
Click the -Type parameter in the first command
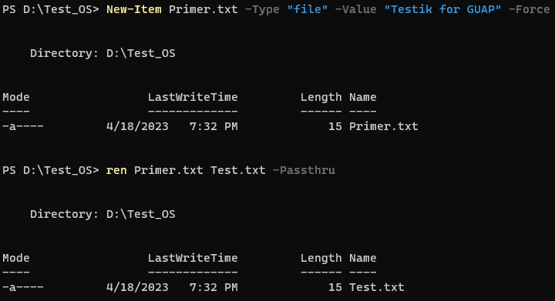coord(262,9)
